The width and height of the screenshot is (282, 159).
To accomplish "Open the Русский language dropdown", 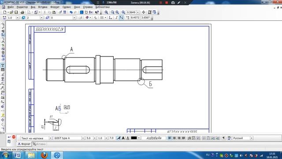I will [252, 138].
